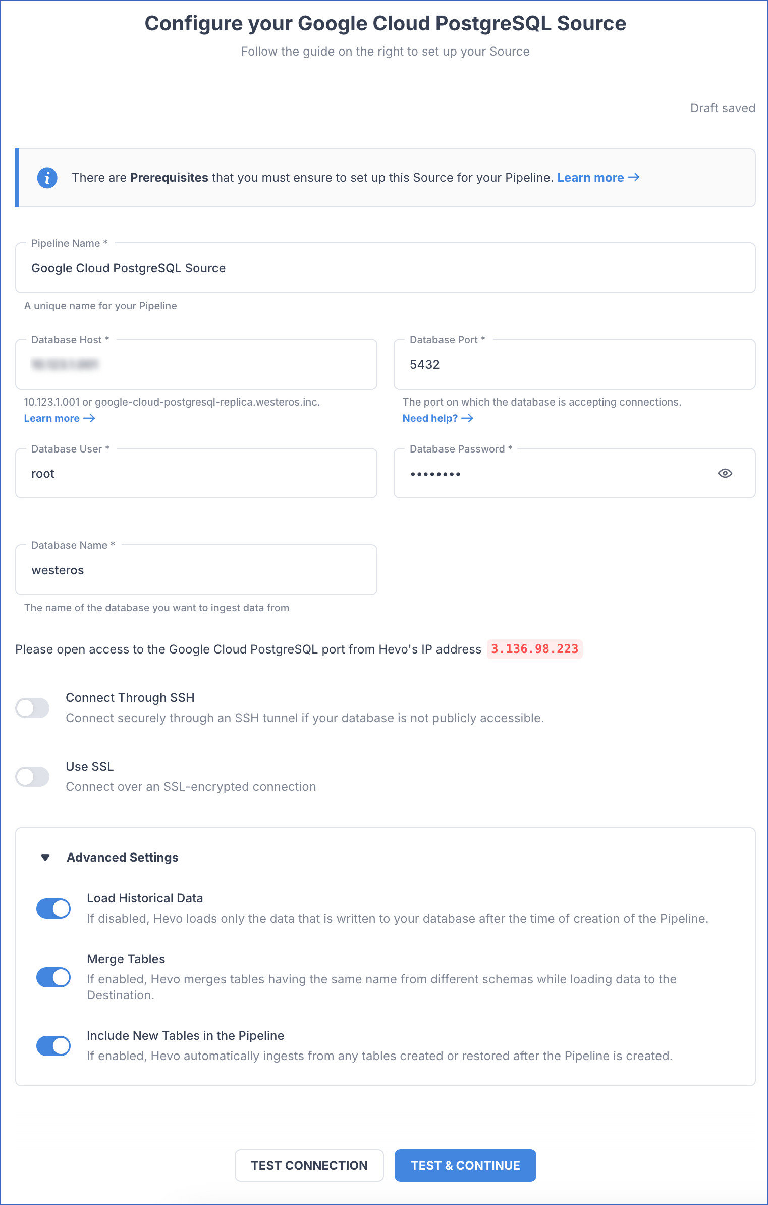Image resolution: width=768 pixels, height=1205 pixels.
Task: Click the blue info icon in Prerequisites banner
Action: 47,178
